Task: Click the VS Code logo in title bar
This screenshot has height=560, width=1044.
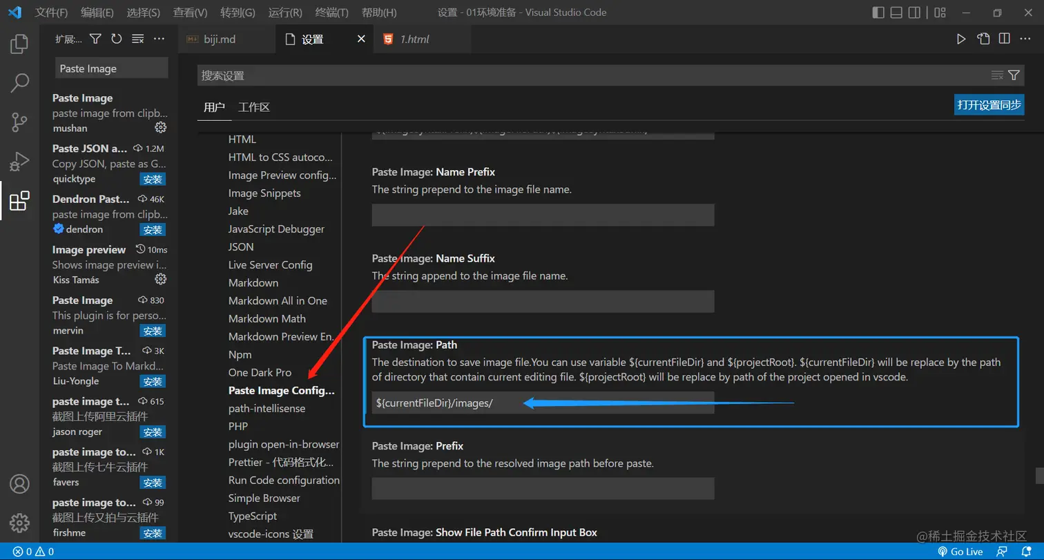Action: tap(14, 12)
